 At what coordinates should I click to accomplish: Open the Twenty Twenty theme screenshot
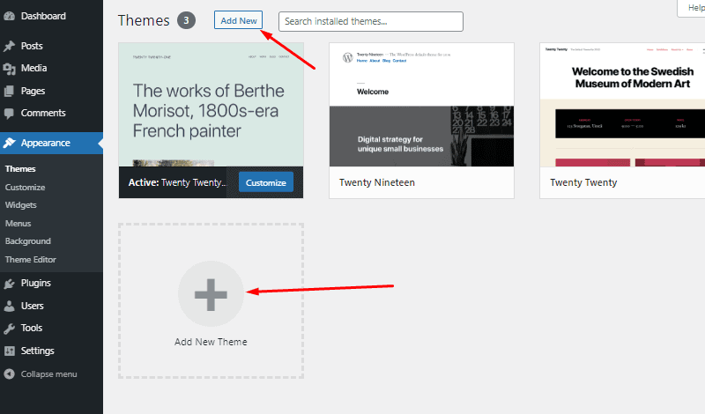(x=622, y=105)
